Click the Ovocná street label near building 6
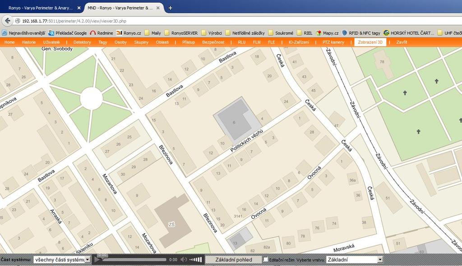 (x=314, y=172)
